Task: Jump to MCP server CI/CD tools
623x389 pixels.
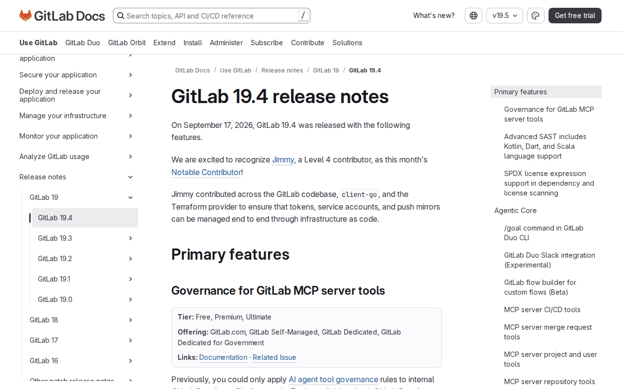Action: pyautogui.click(x=542, y=310)
